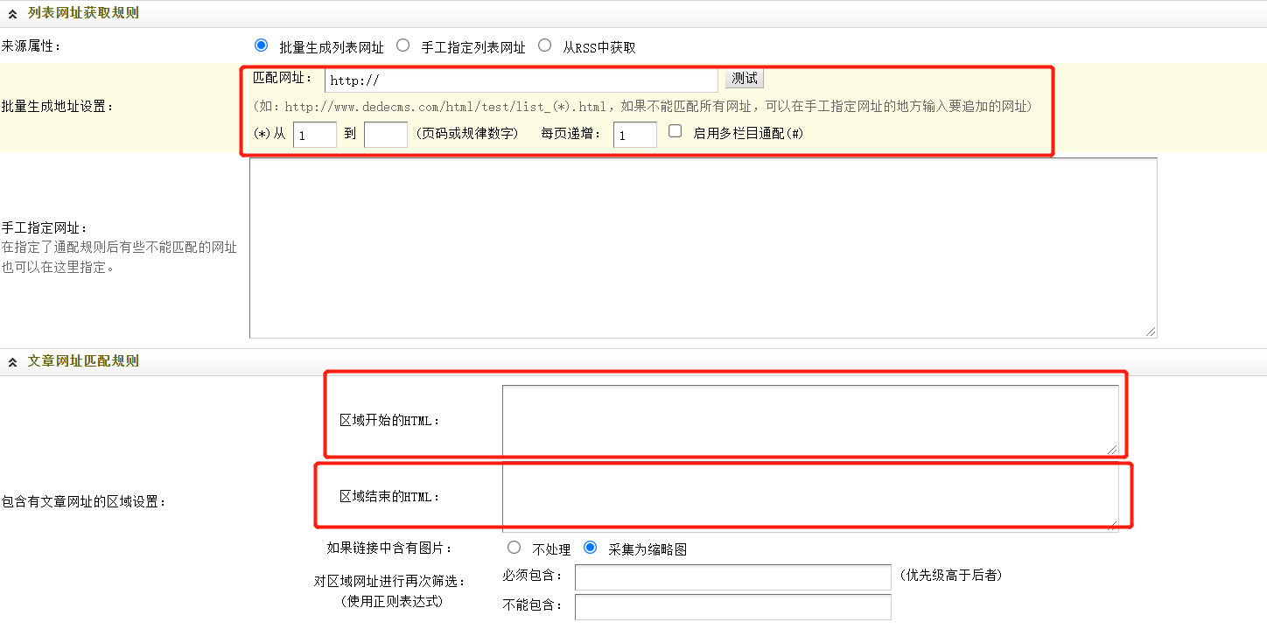Click the 包含有文章网址的区域设置： label
This screenshot has width=1267, height=629.
coord(84,502)
